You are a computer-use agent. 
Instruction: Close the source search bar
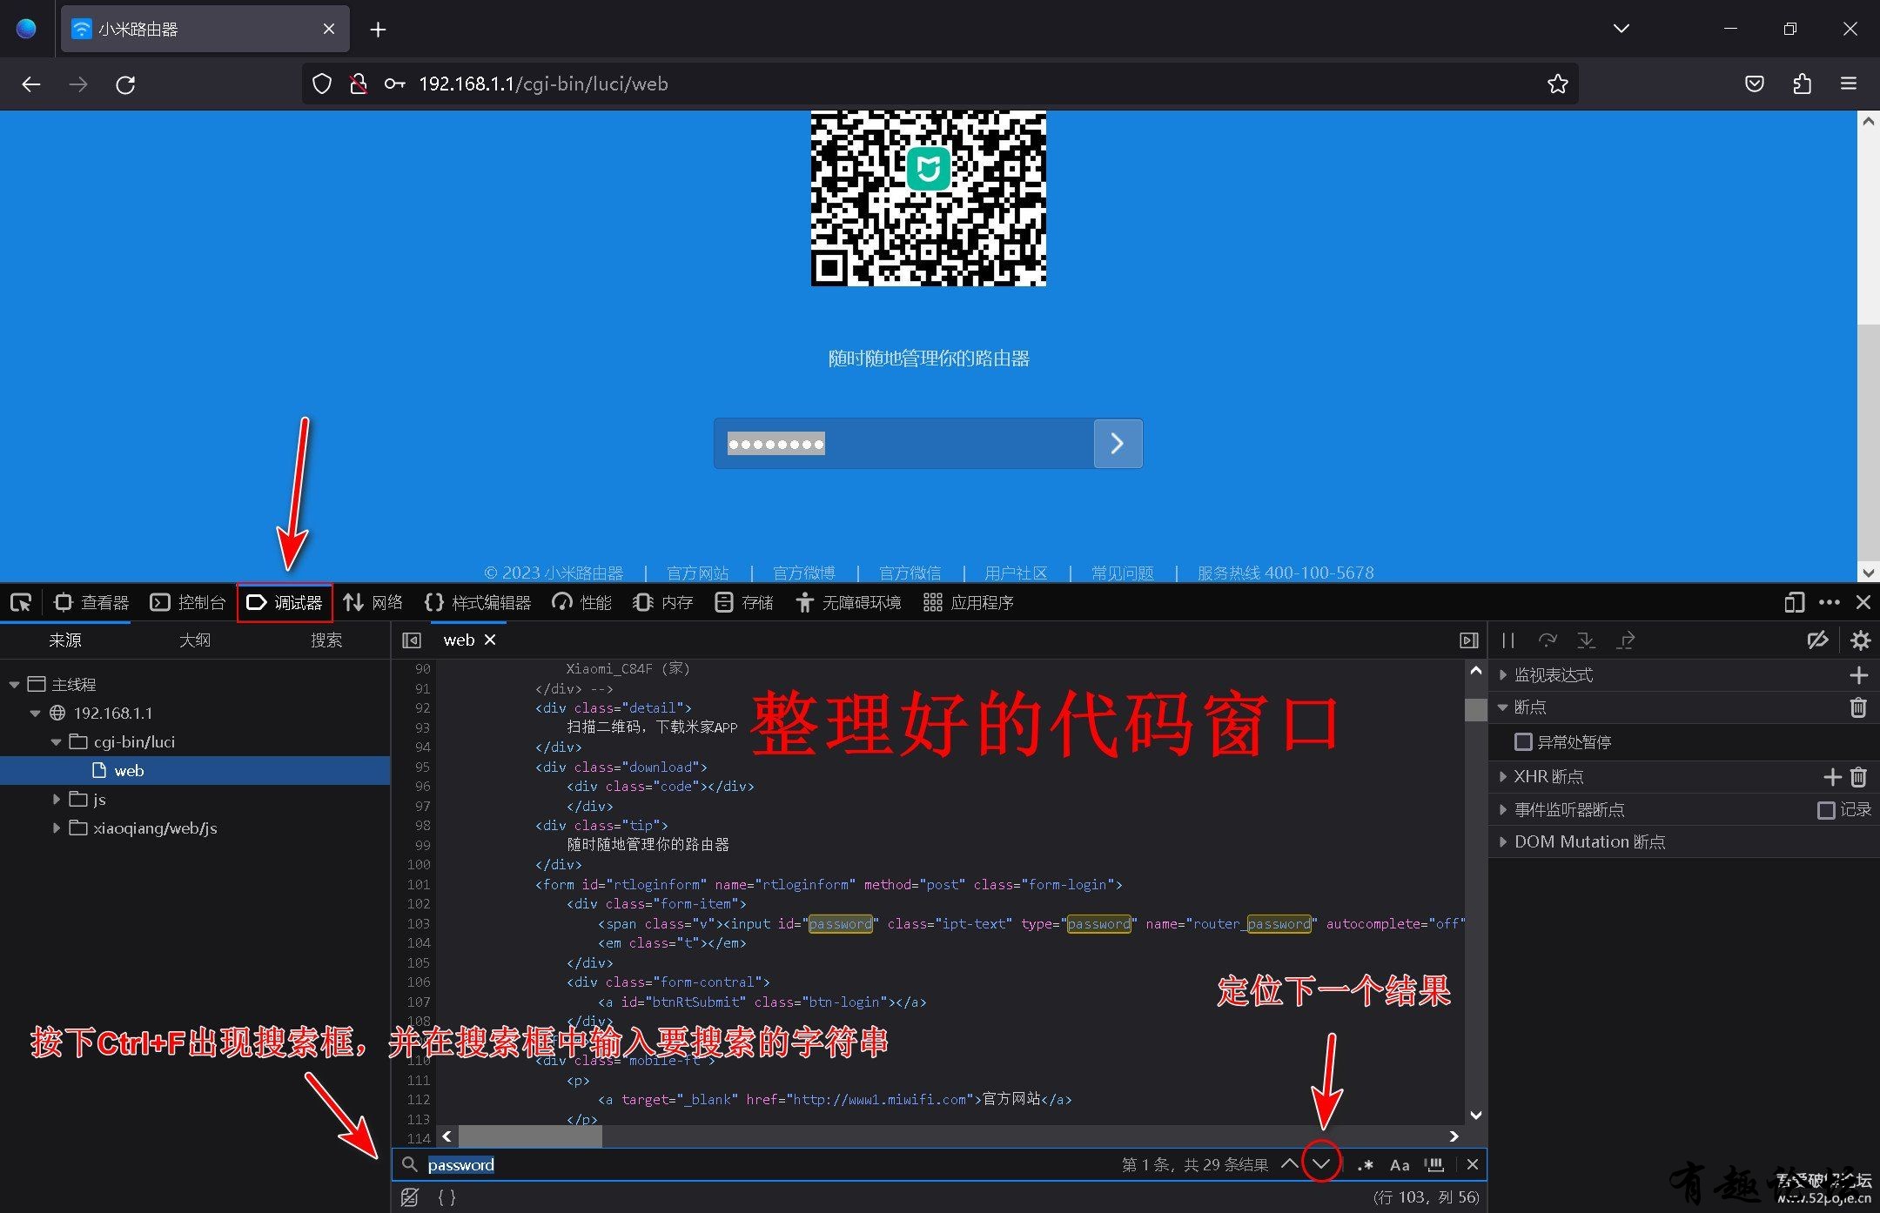tap(1473, 1164)
